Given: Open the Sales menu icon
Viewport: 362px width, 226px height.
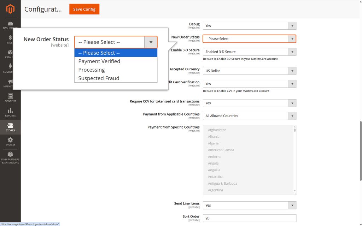Looking at the screenshot, I should (10, 39).
